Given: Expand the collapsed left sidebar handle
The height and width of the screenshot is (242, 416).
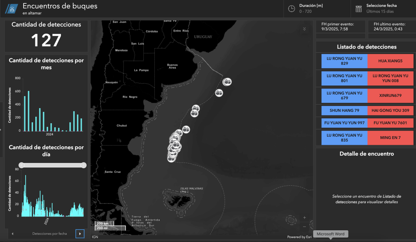Looking at the screenshot, I should click(1, 130).
